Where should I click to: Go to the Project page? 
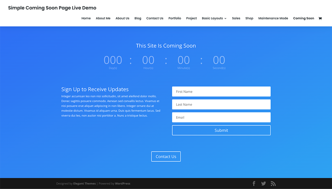[x=191, y=18]
